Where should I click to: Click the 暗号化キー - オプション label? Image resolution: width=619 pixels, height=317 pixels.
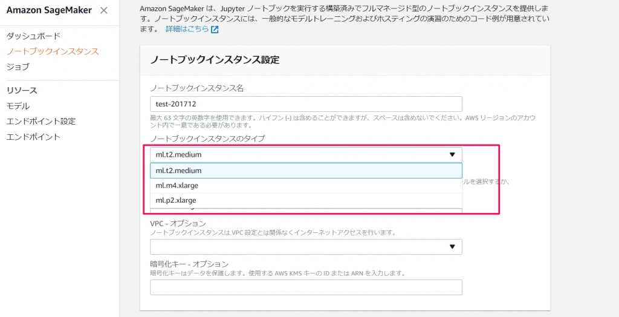189,264
